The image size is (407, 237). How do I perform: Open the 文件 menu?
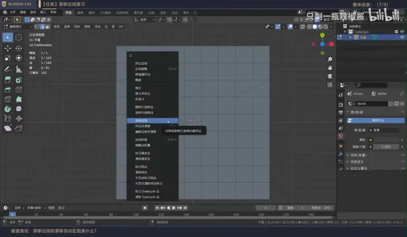click(13, 12)
